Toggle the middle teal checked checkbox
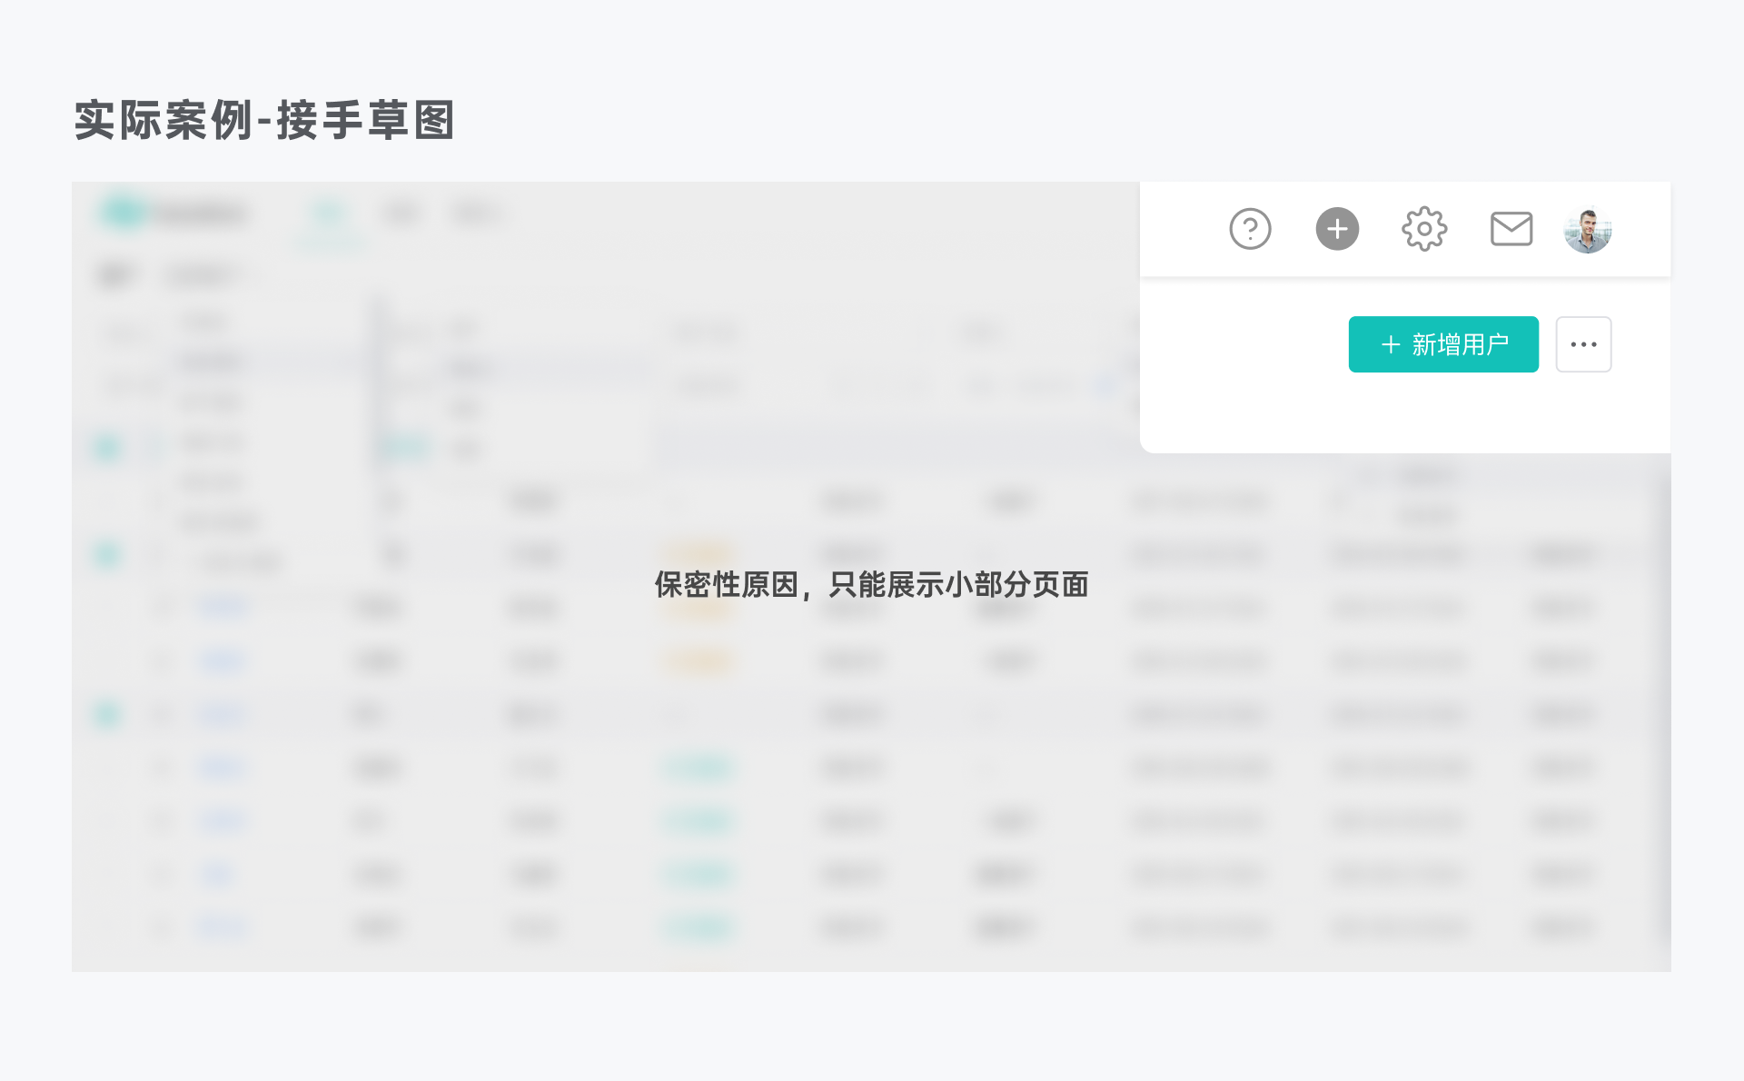The image size is (1744, 1081). pos(107,554)
